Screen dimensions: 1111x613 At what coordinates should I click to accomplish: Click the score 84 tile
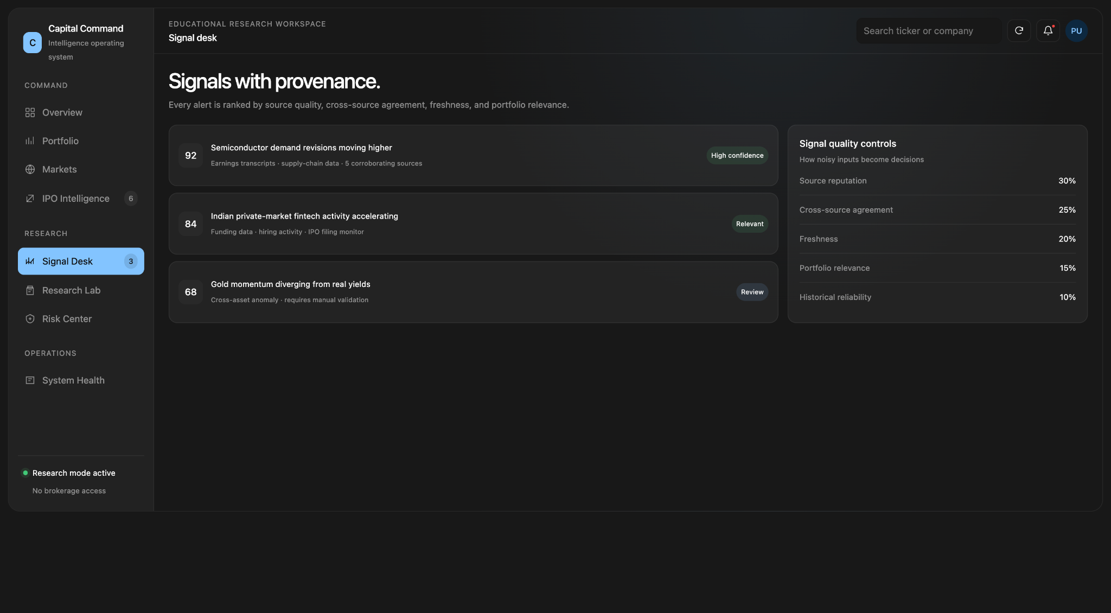pos(191,224)
